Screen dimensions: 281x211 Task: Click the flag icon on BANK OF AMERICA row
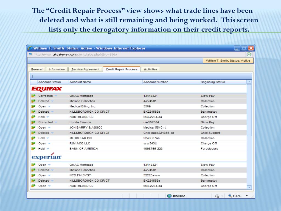click(x=33, y=149)
